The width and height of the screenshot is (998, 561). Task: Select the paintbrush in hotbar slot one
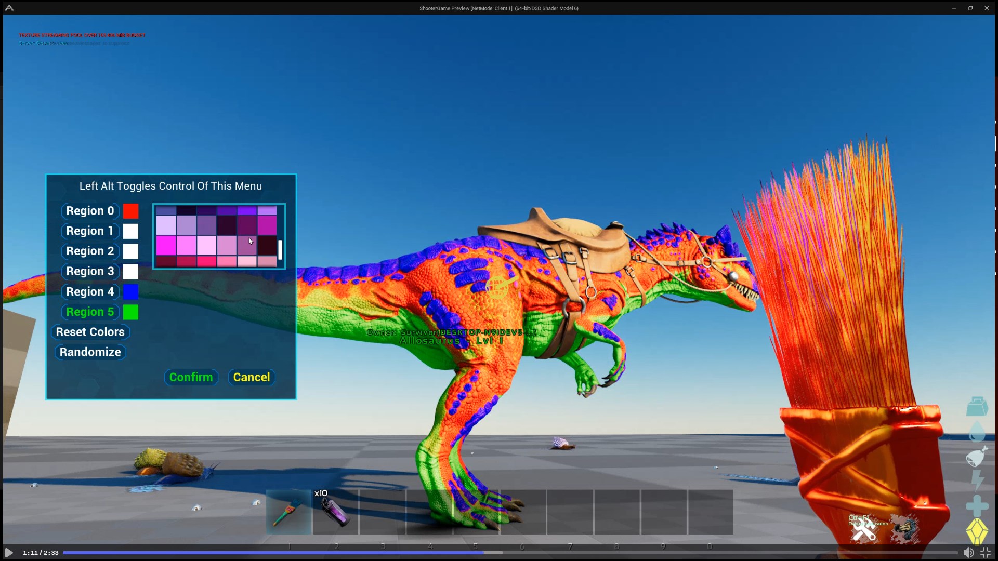click(x=289, y=512)
